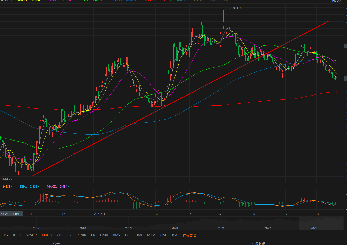The height and width of the screenshot is (245, 347).
Task: Open the 公告 announcements section
Action: (56, 243)
